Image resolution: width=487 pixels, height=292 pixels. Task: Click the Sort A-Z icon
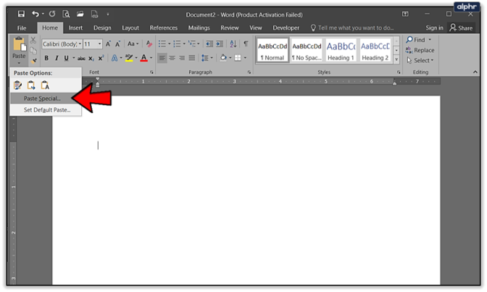pyautogui.click(x=233, y=44)
